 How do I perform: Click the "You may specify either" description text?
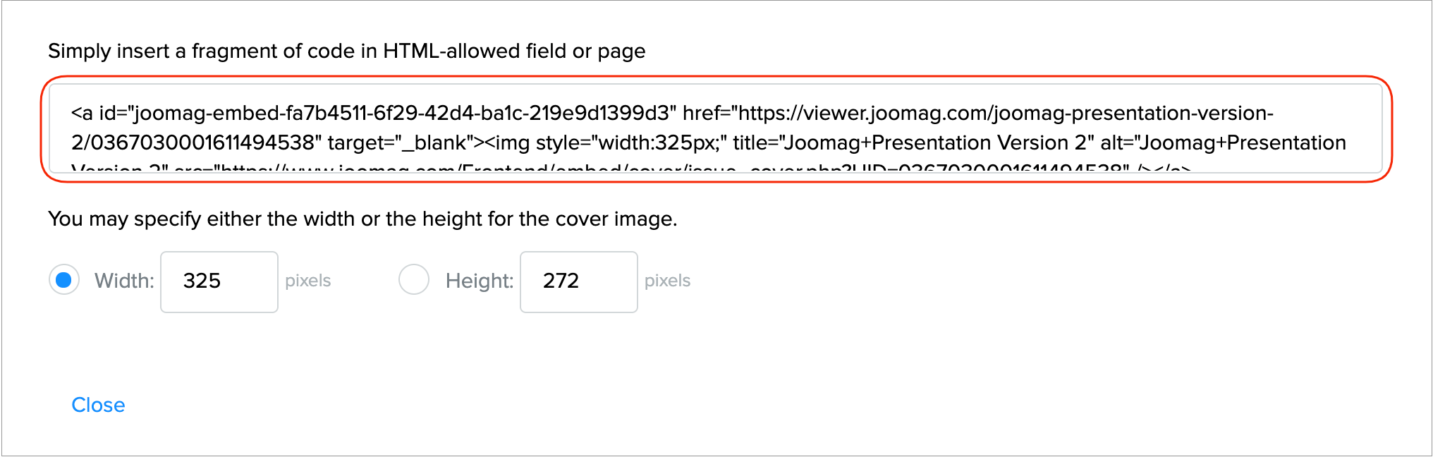pos(362,219)
